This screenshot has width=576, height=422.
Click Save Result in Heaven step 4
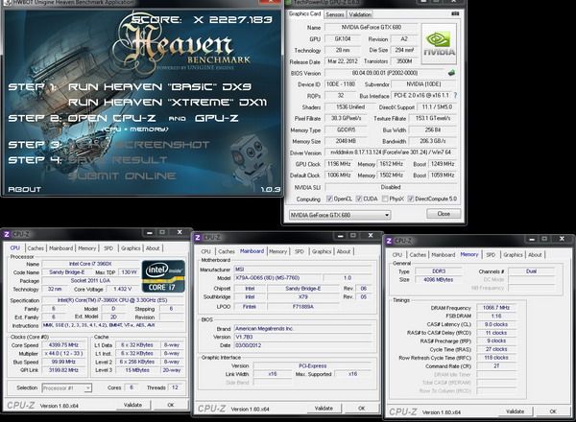pyautogui.click(x=117, y=160)
